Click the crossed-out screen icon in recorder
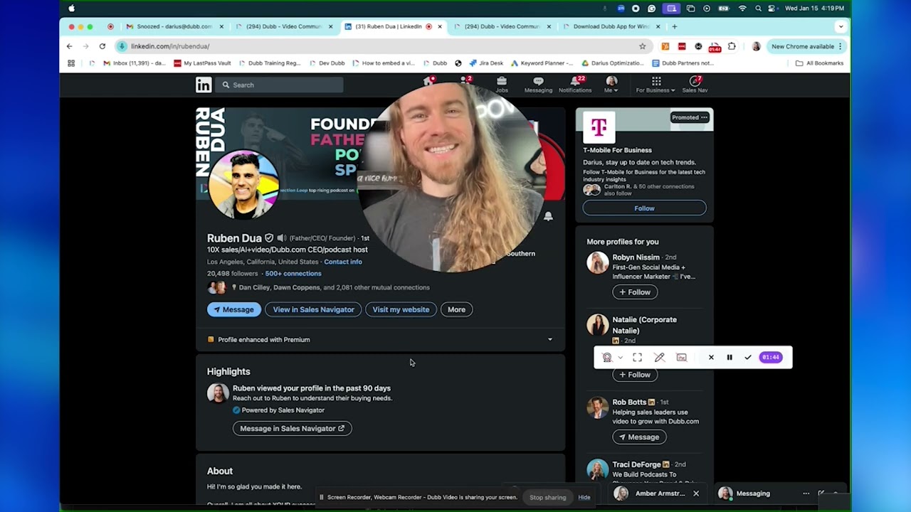Viewport: 911px width, 512px height. pyautogui.click(x=681, y=357)
